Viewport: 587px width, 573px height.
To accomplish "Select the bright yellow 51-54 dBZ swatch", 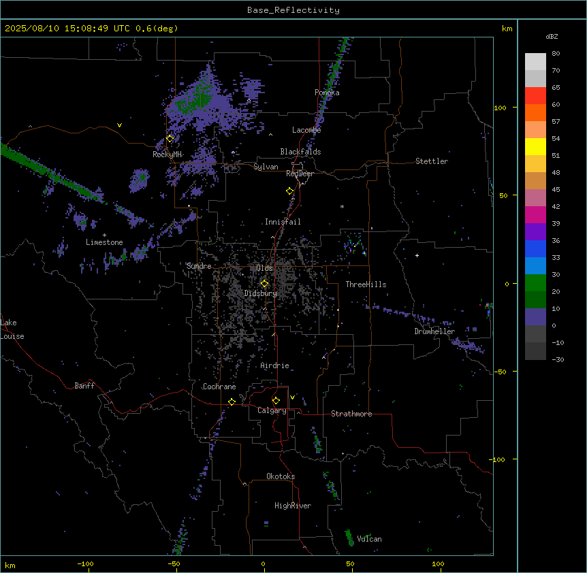I will click(535, 146).
